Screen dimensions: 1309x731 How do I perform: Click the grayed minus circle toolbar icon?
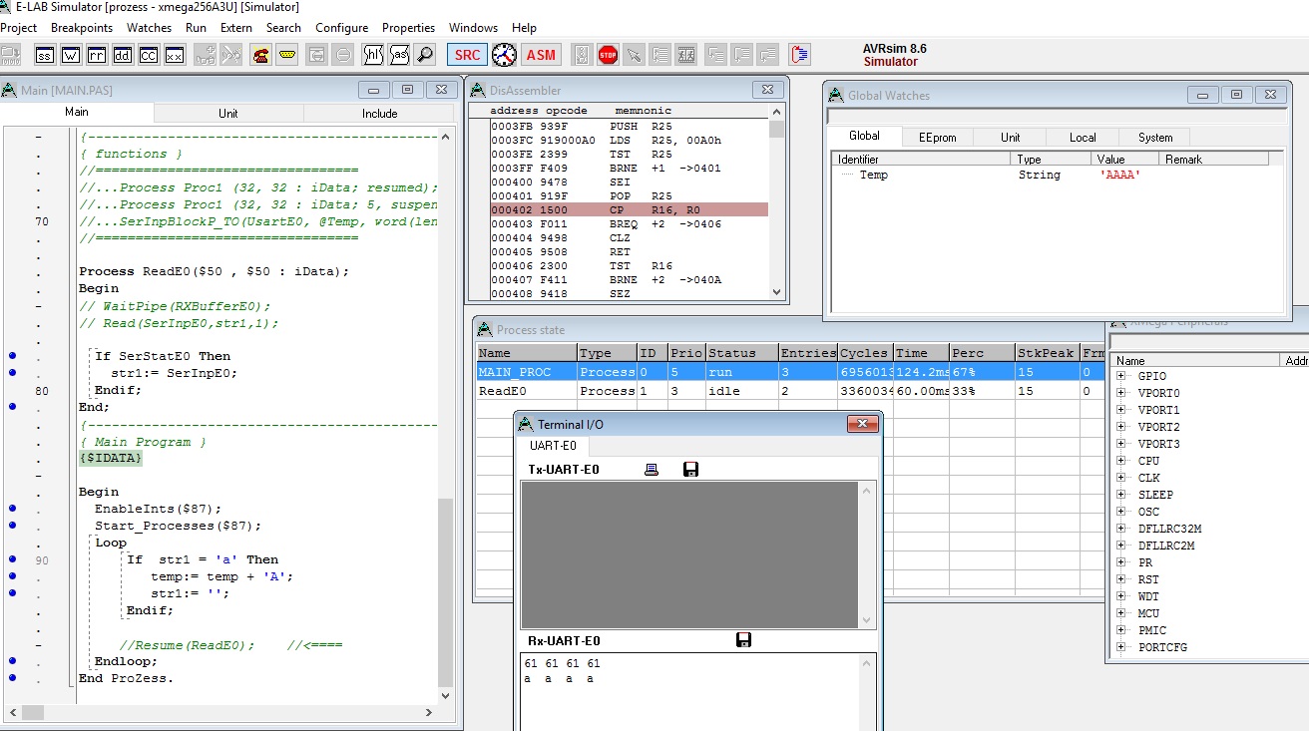[x=343, y=55]
